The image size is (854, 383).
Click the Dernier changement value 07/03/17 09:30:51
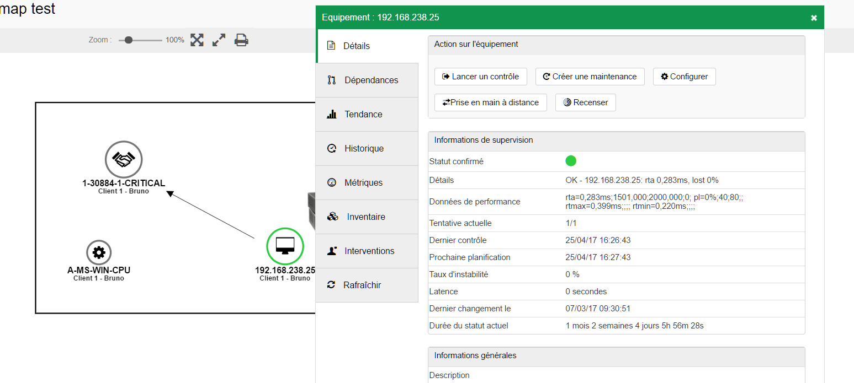pos(598,309)
